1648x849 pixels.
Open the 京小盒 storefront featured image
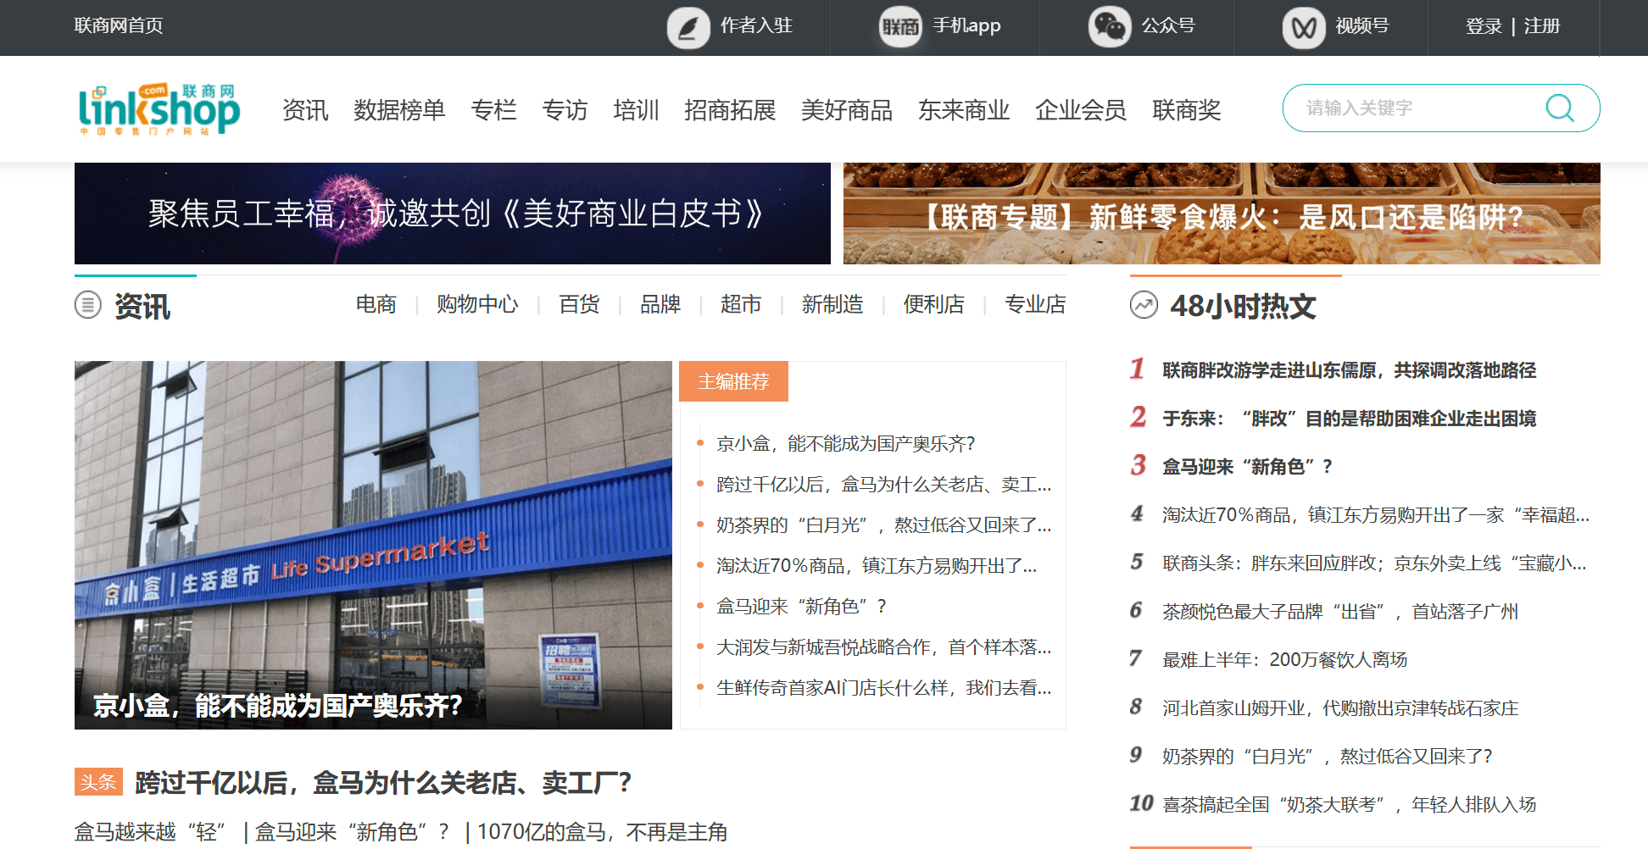[373, 545]
